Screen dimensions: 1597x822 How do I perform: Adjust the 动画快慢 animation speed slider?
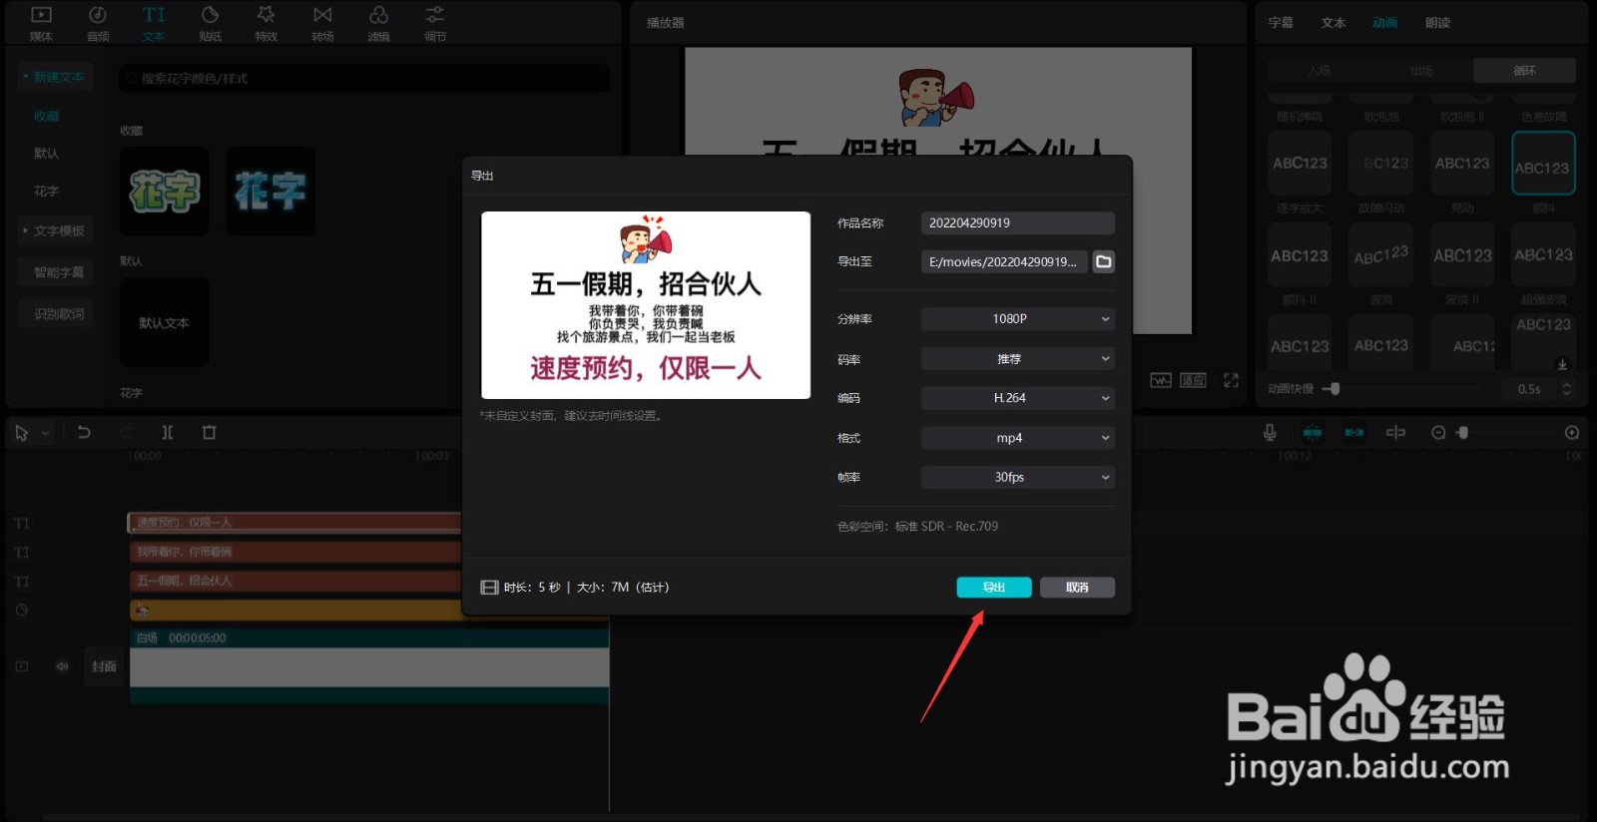pyautogui.click(x=1334, y=389)
